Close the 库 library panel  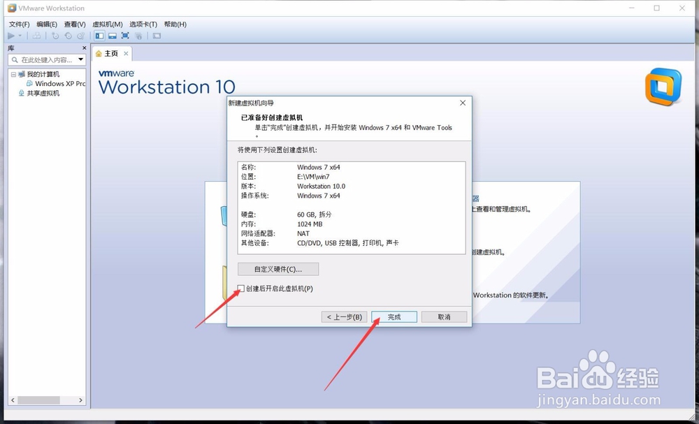[85, 47]
